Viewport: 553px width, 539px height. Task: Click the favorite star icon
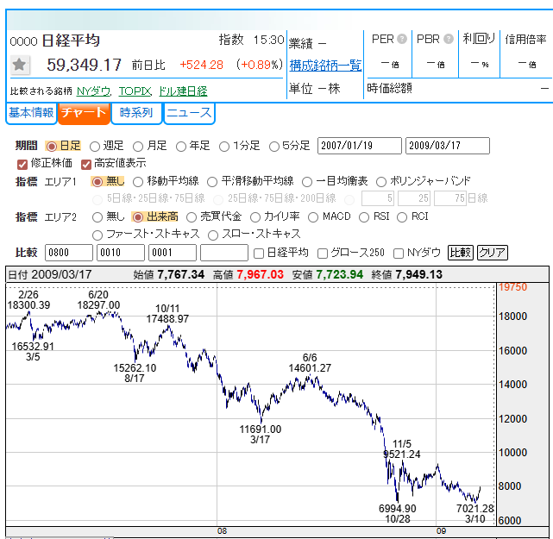[19, 65]
